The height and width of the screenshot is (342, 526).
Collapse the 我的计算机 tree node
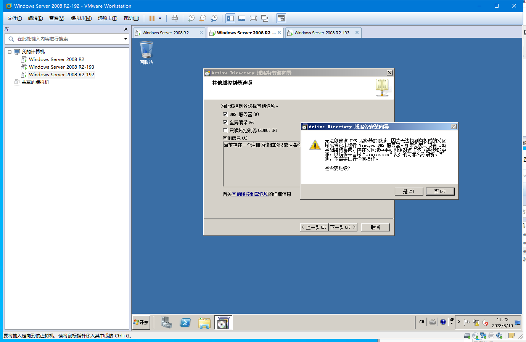(x=10, y=52)
